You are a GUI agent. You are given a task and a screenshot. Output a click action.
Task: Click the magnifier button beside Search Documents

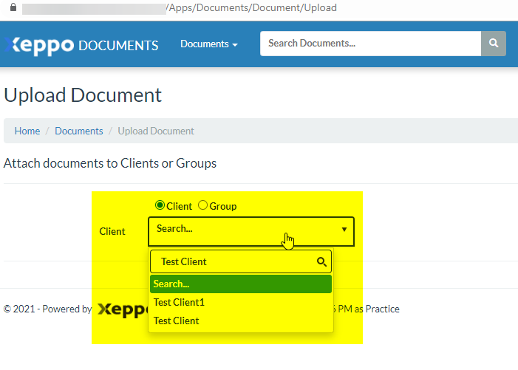494,44
